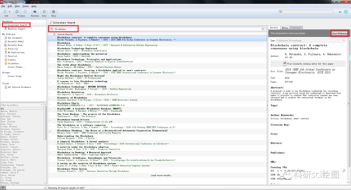Click the document column icon in results header

[x=54, y=34]
